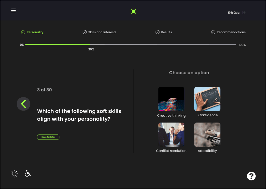Click the exit door icon
Image resolution: width=266 pixels, height=189 pixels.
244,12
